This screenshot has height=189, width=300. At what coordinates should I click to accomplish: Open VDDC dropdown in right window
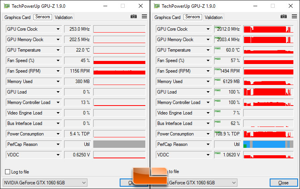pos(208,155)
